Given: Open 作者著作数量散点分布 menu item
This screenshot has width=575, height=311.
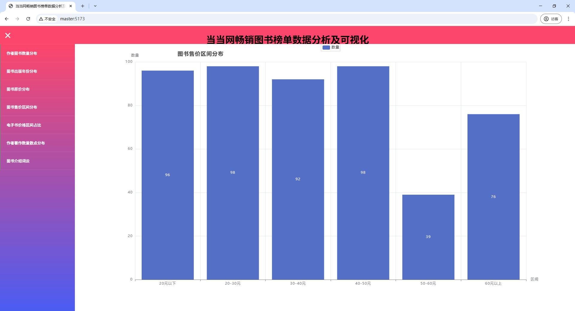Looking at the screenshot, I should pos(37,143).
